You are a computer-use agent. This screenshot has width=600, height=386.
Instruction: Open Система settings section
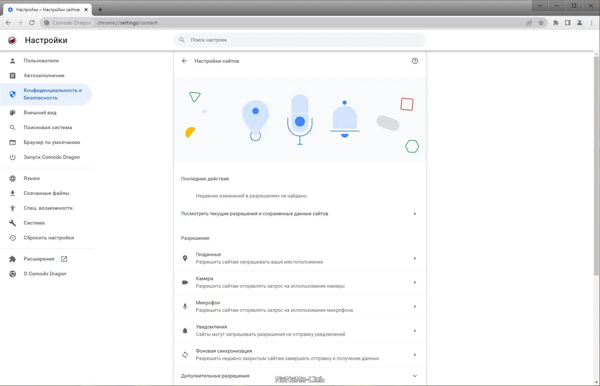(x=46, y=223)
